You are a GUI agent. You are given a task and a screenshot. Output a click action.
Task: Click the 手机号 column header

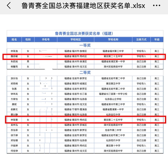coord(46,40)
